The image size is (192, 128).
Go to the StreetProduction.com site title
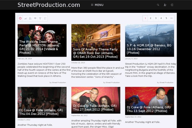(x=49, y=5)
